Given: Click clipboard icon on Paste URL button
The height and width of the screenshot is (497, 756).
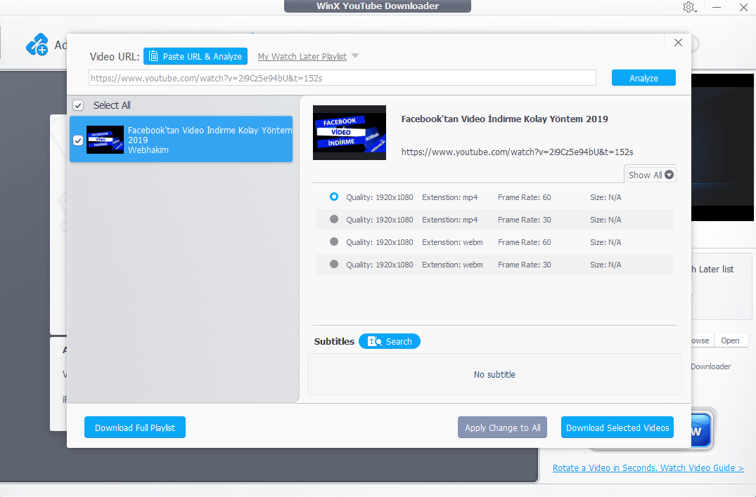Looking at the screenshot, I should tap(153, 56).
